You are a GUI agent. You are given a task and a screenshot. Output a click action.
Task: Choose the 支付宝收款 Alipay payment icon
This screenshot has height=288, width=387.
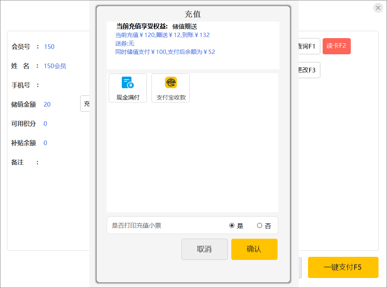point(170,88)
